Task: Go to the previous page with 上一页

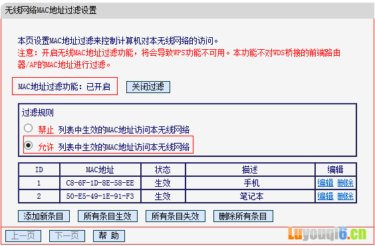Action: point(23,236)
